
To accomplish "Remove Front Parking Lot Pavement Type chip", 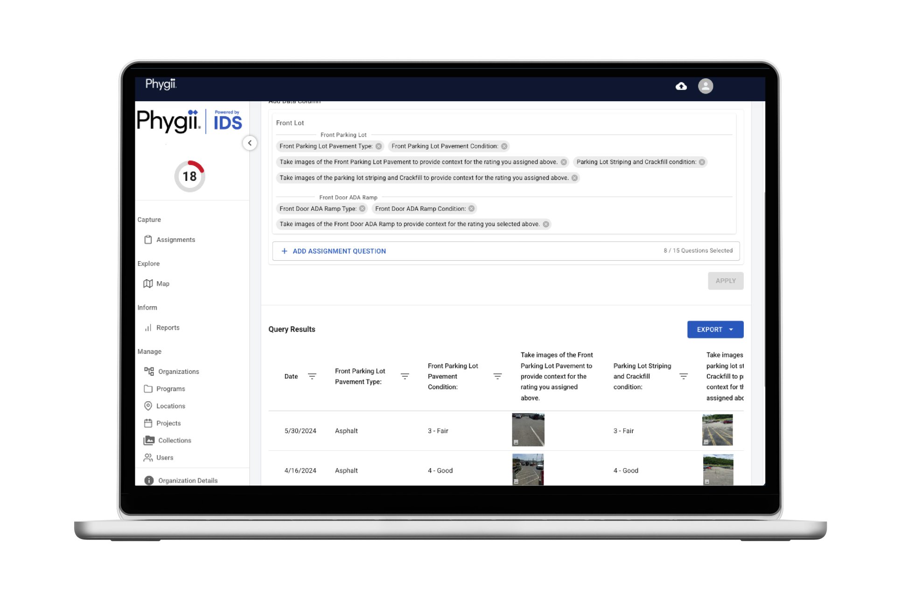I will (x=378, y=146).
